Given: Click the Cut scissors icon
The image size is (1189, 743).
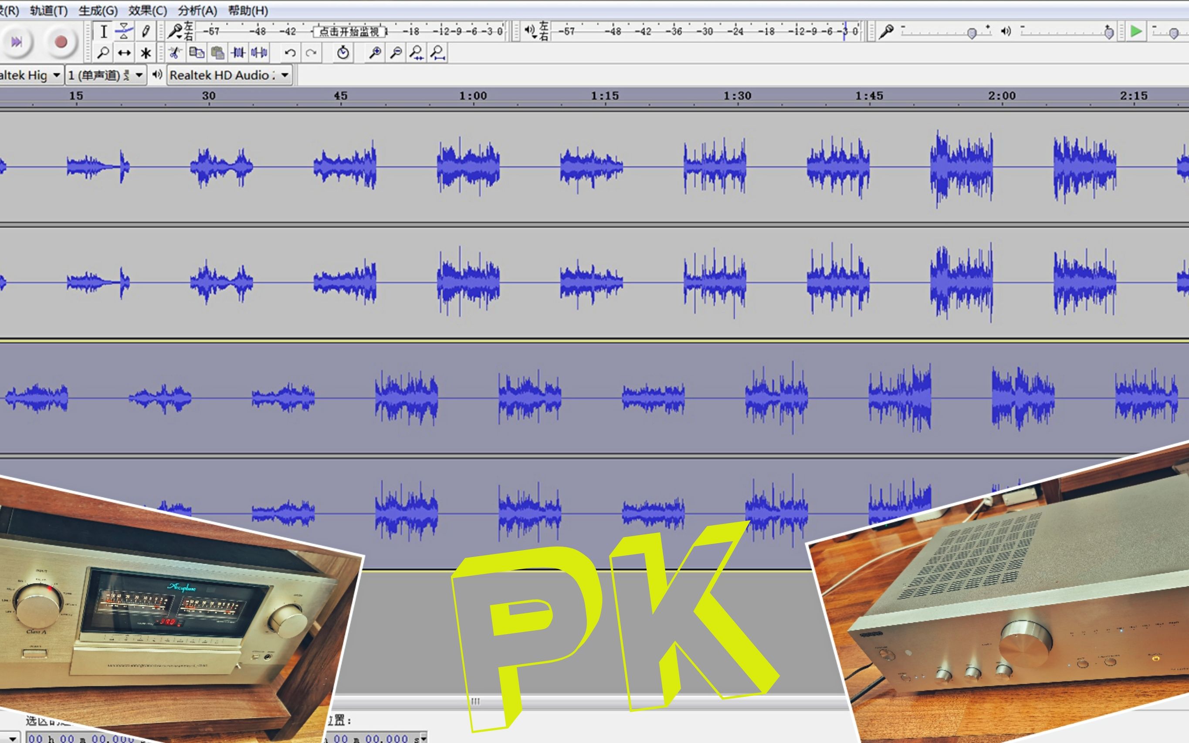Looking at the screenshot, I should coord(174,53).
